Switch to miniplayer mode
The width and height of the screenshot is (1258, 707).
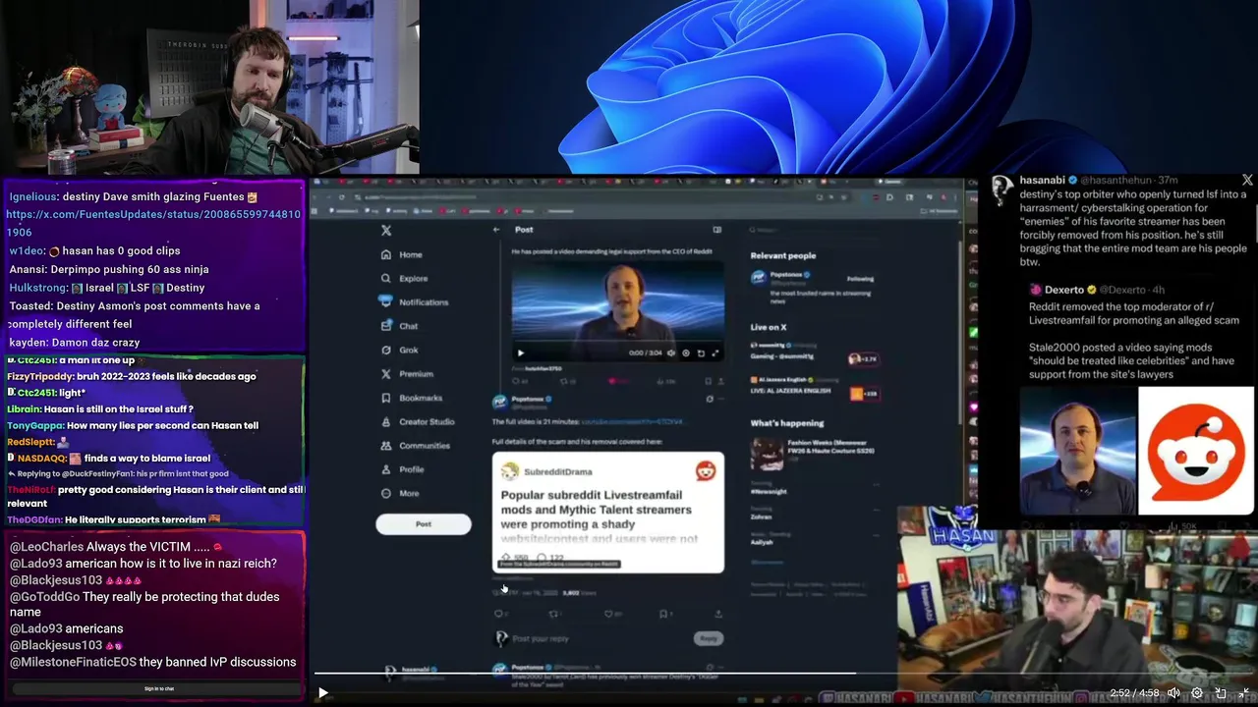pyautogui.click(x=1221, y=693)
